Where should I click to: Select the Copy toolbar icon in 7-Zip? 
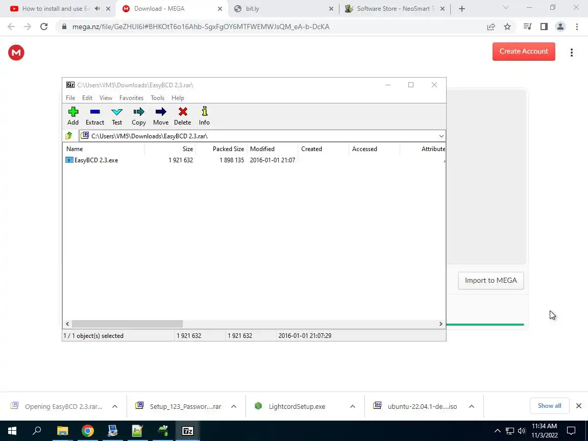139,116
